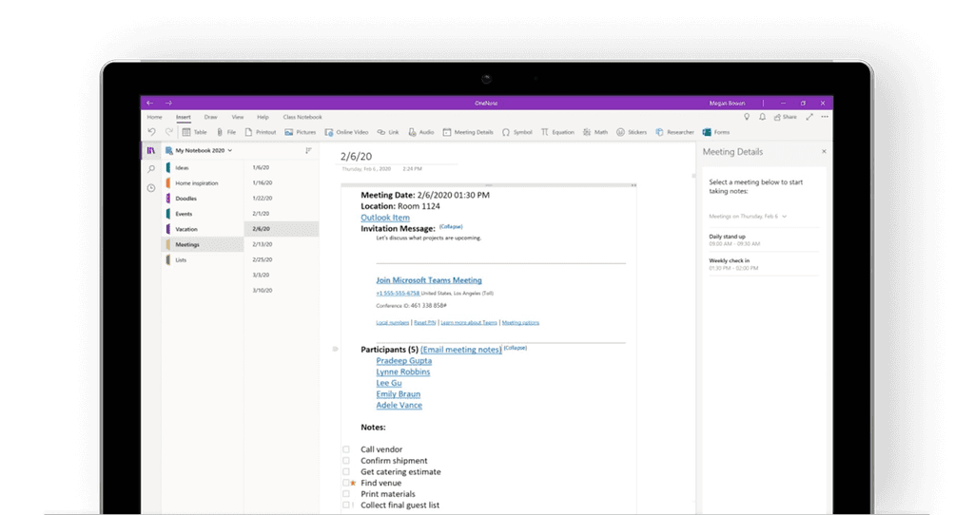Viewport: 974px width, 515px height.
Task: Click Join Microsoft Teams Meeting link
Action: [429, 280]
